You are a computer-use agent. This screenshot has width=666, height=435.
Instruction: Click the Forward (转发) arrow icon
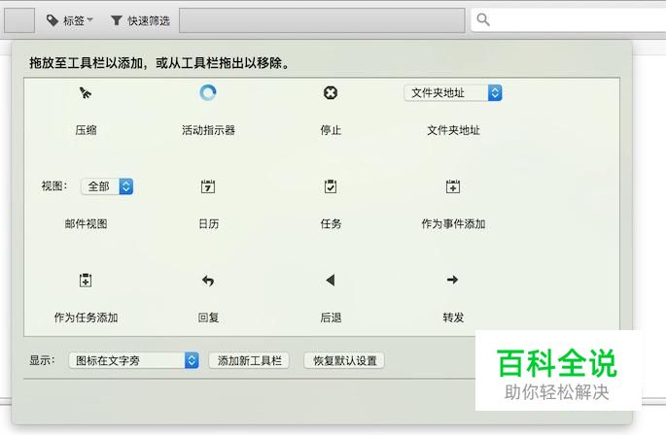452,280
